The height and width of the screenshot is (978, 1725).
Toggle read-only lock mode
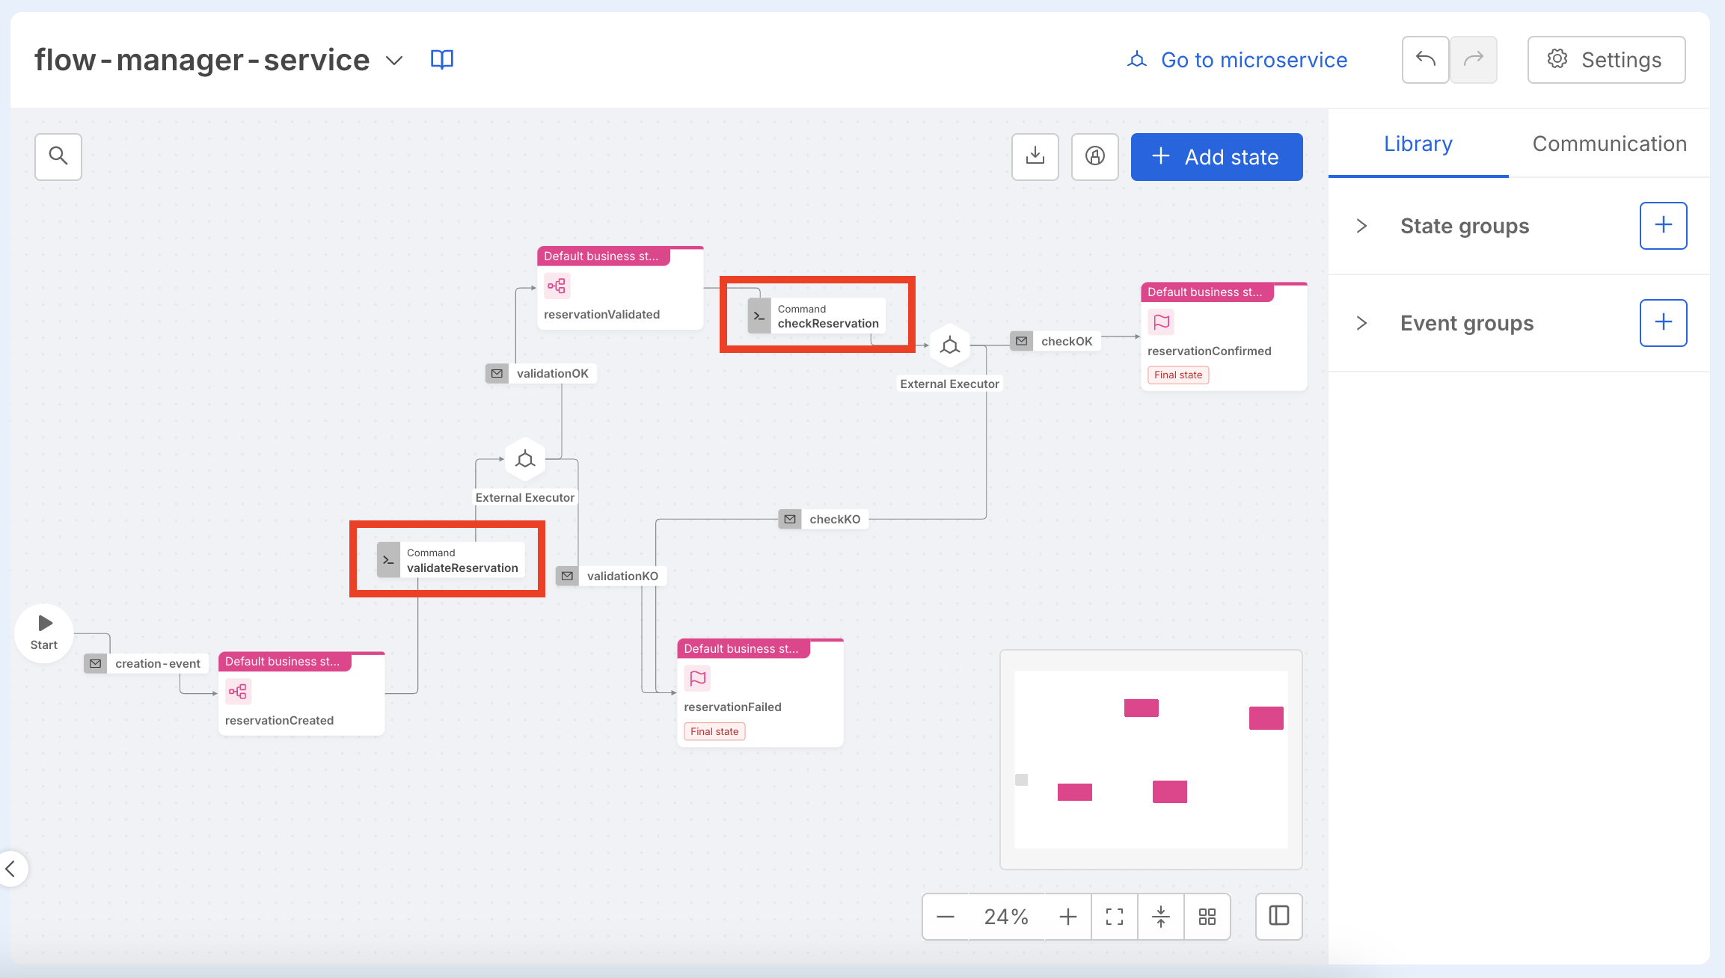tap(1094, 157)
